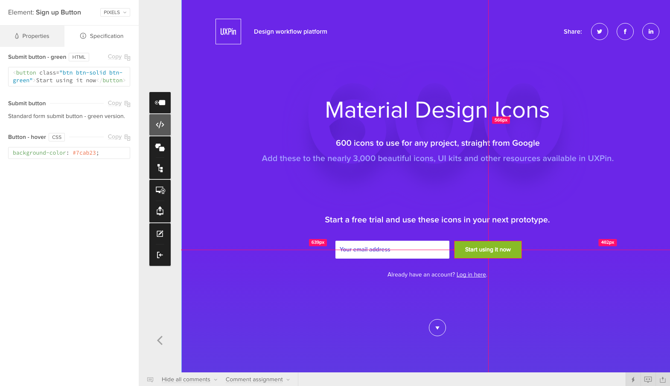Click the Start using it now button
The image size is (670, 386).
click(488, 250)
